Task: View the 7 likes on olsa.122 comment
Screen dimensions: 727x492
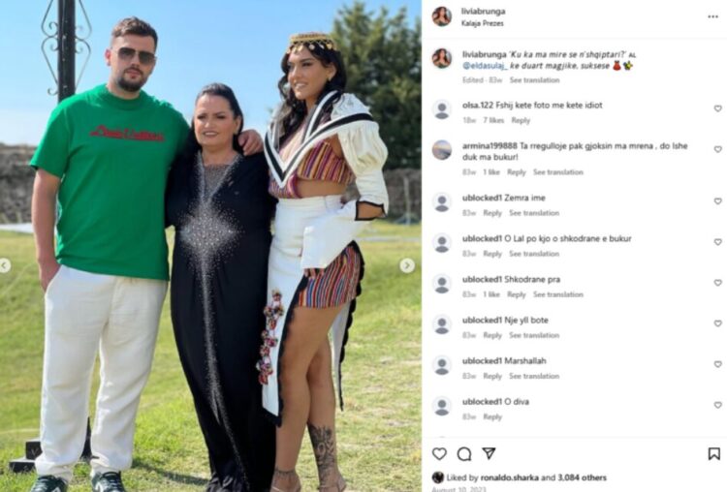Action: (493, 120)
